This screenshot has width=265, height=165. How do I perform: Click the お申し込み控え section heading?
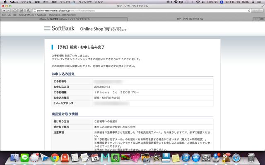[63, 74]
